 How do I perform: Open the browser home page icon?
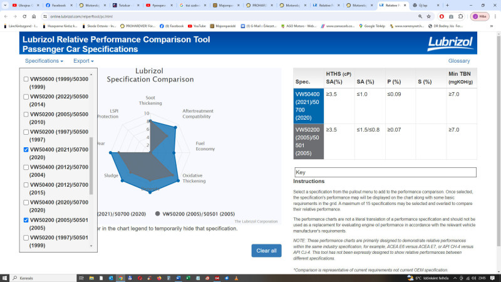34,16
